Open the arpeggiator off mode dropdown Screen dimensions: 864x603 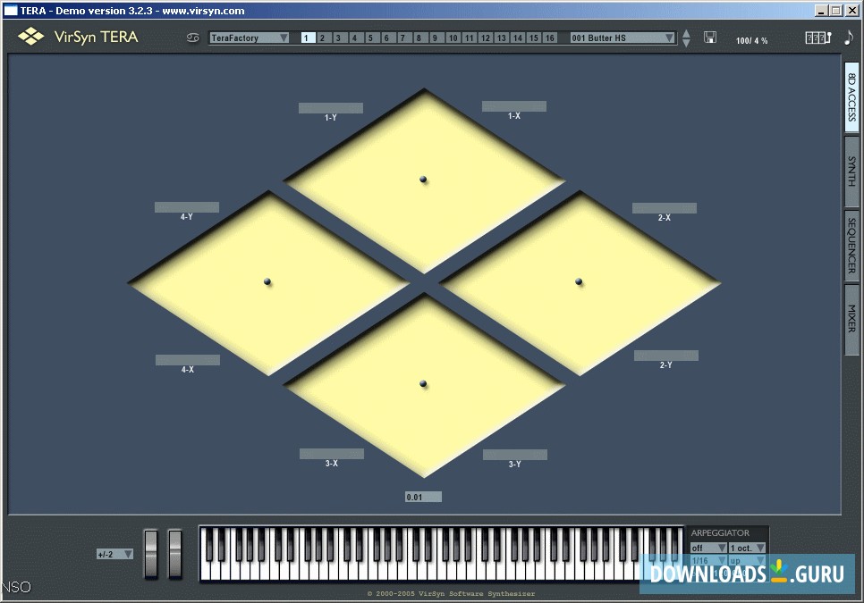[708, 548]
